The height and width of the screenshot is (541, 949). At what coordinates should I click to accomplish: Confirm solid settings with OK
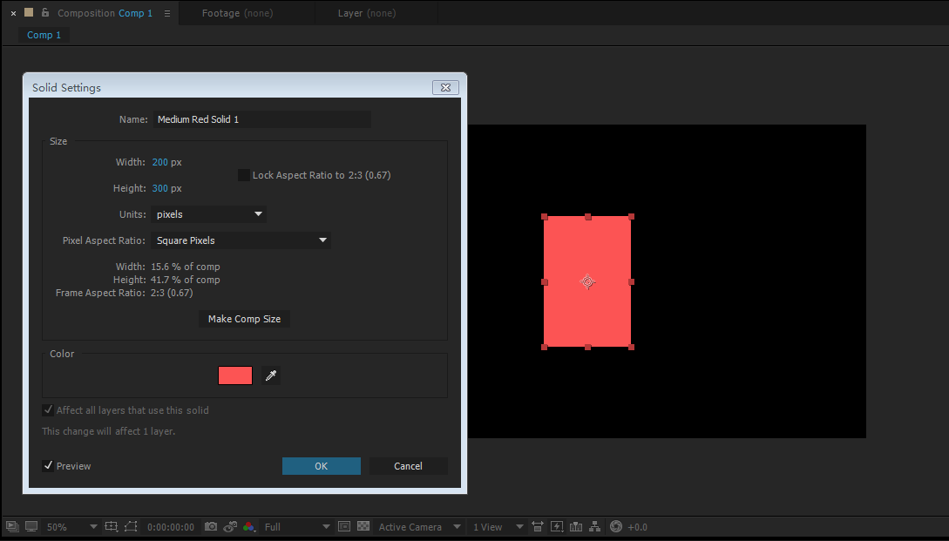(x=321, y=466)
